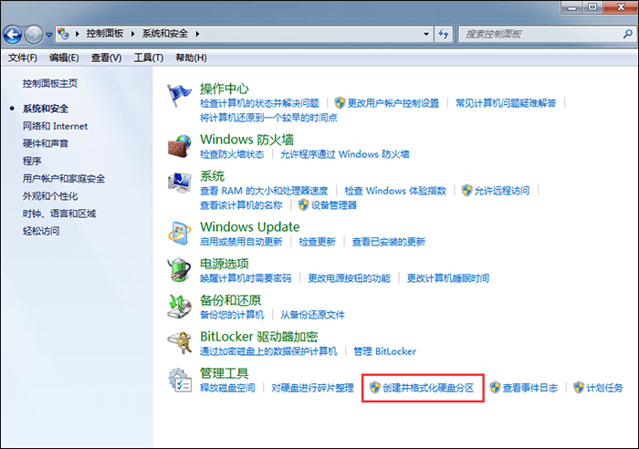
Task: Click the magnifier search icon
Action: pos(628,35)
